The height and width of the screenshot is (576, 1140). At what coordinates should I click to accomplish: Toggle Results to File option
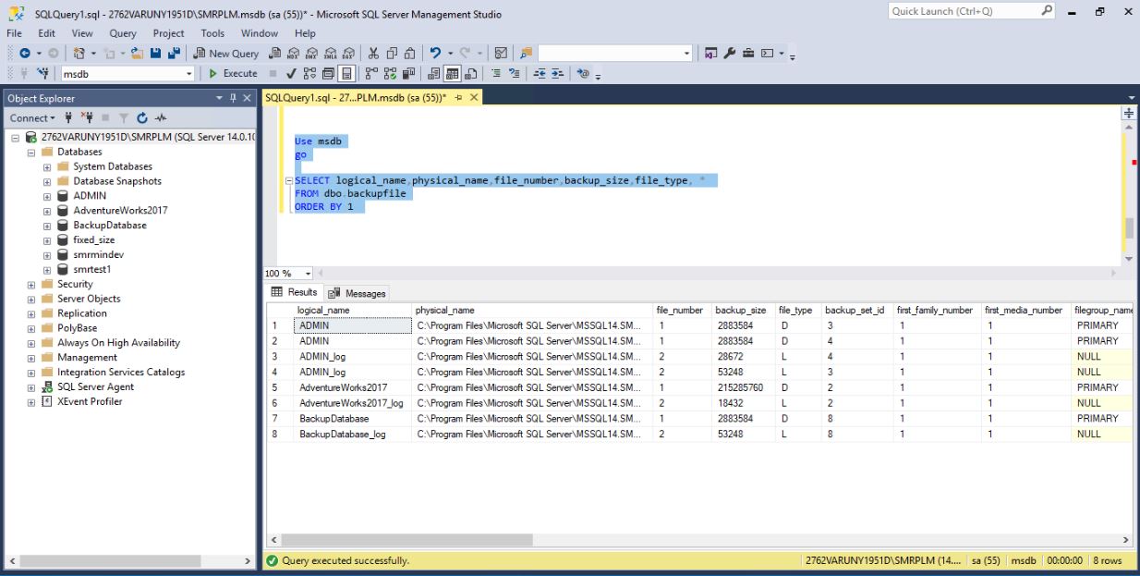(x=471, y=74)
